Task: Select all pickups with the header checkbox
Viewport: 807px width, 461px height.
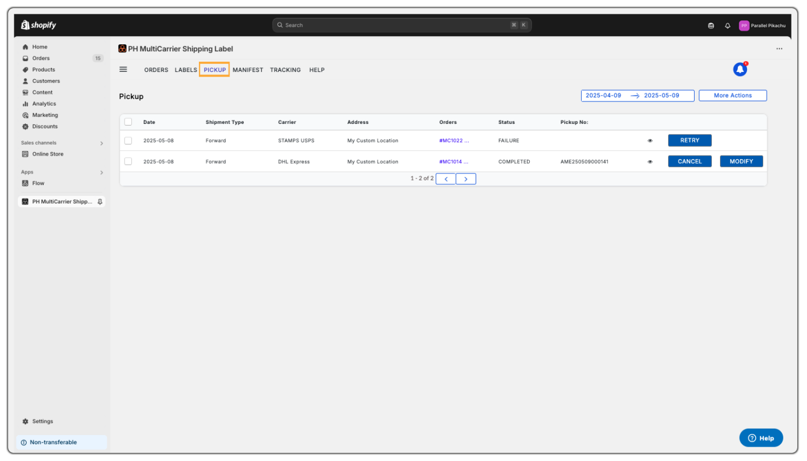Action: pos(128,122)
